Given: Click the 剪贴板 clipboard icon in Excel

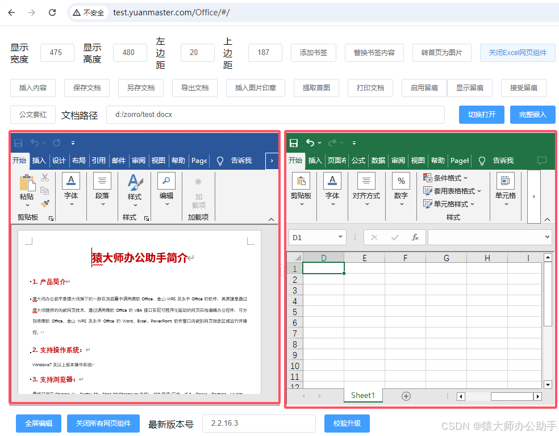Looking at the screenshot, I should (x=301, y=181).
